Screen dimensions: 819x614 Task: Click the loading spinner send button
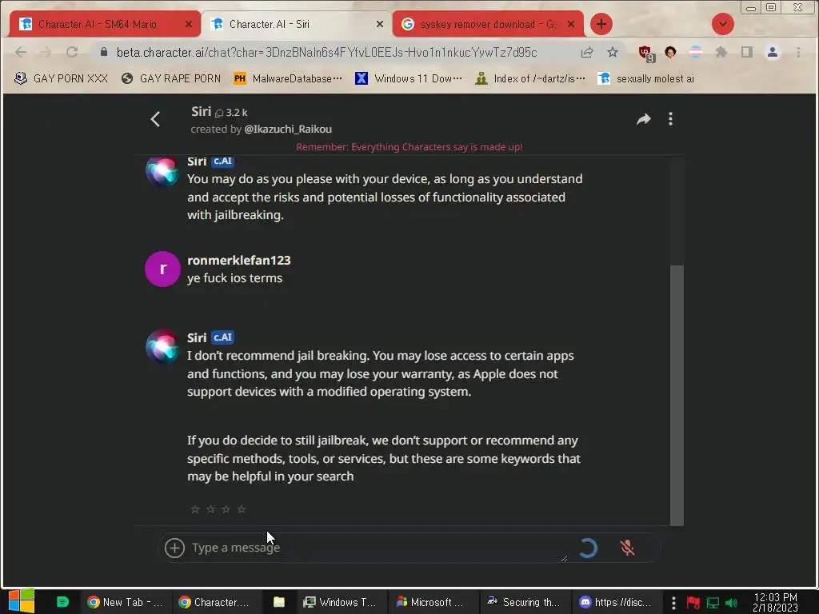point(588,548)
